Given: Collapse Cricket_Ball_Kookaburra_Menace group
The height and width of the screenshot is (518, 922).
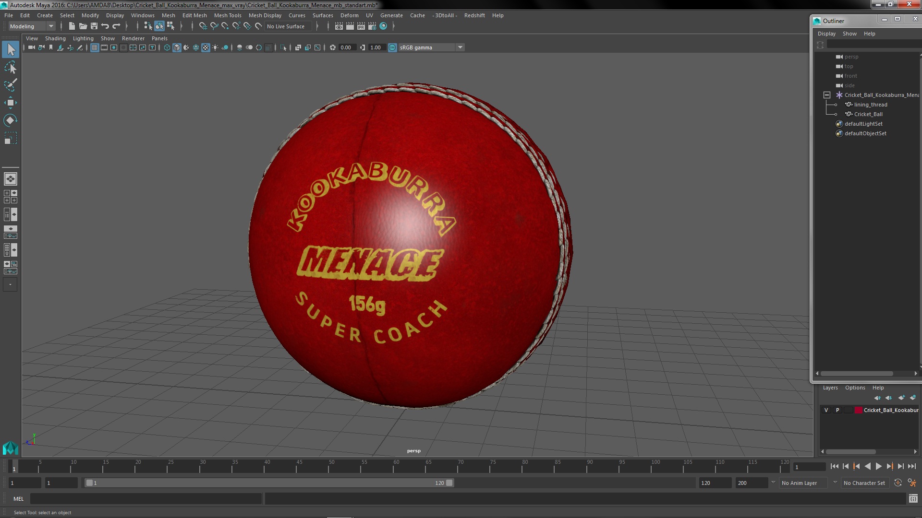Looking at the screenshot, I should coord(827,95).
